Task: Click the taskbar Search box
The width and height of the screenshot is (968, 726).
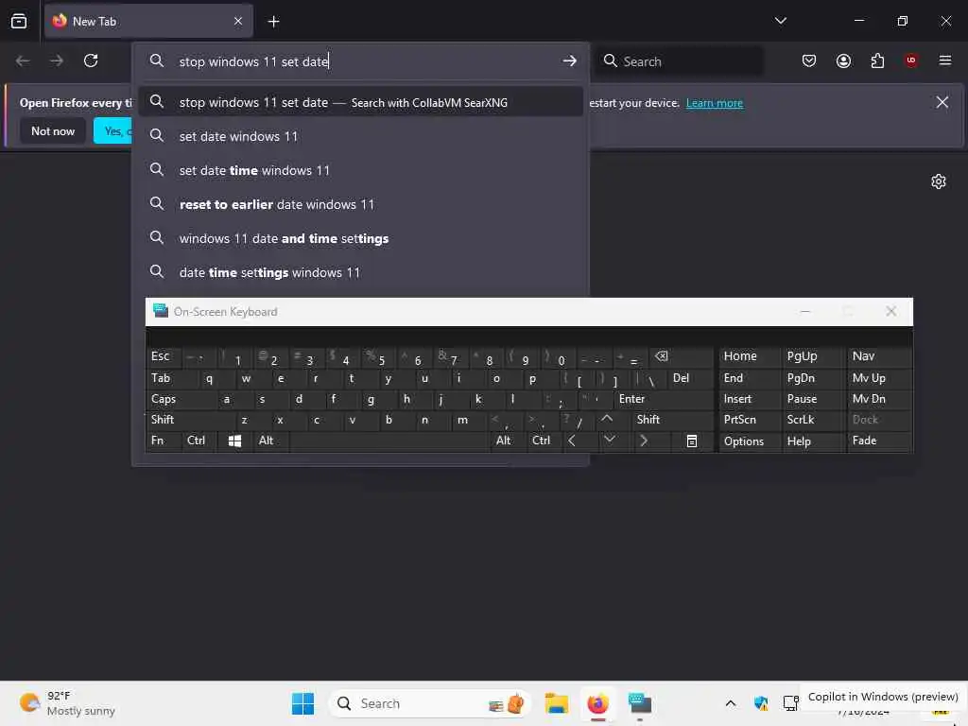Action: (430, 703)
